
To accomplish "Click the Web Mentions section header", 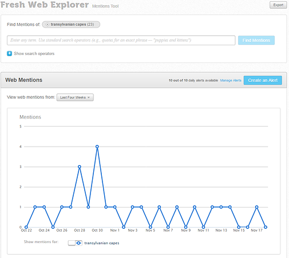I will pyautogui.click(x=24, y=80).
